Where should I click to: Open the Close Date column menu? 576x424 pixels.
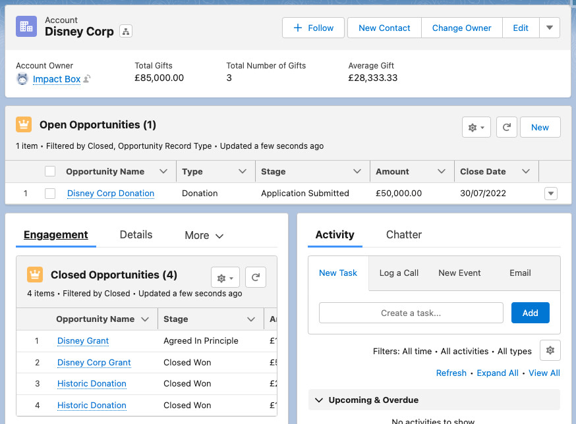coord(526,171)
